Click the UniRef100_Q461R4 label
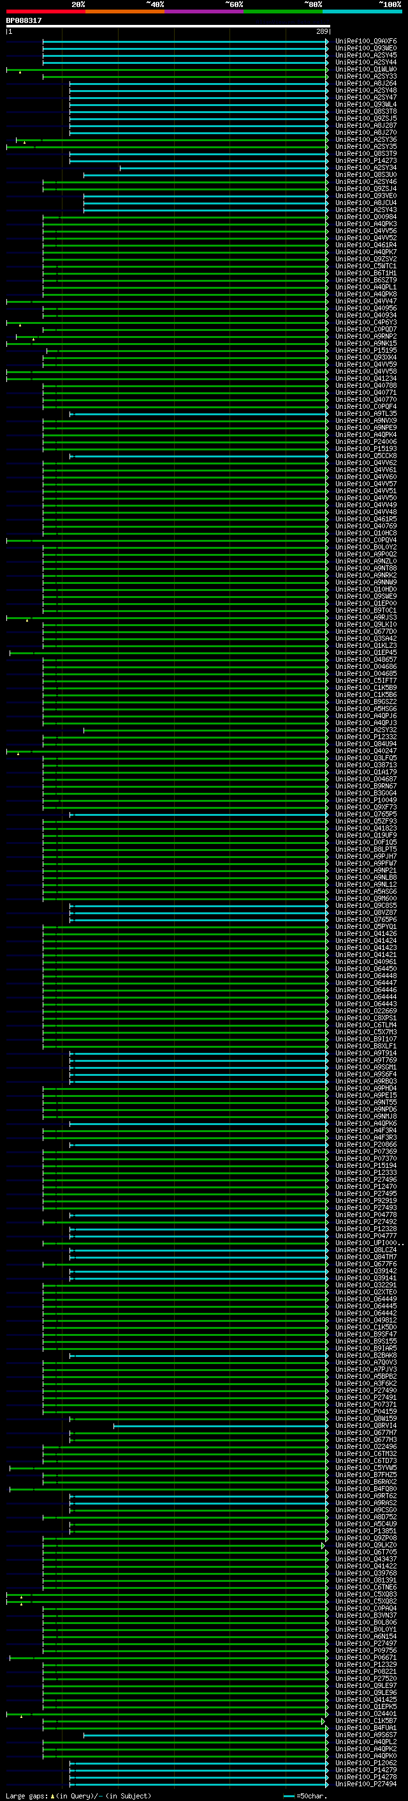This screenshot has width=408, height=1801. pos(366,245)
